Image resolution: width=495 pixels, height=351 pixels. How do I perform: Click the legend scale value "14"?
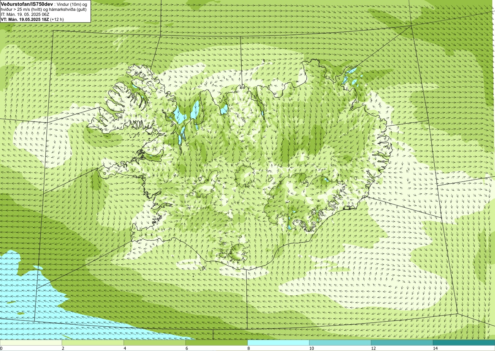pos(435,348)
